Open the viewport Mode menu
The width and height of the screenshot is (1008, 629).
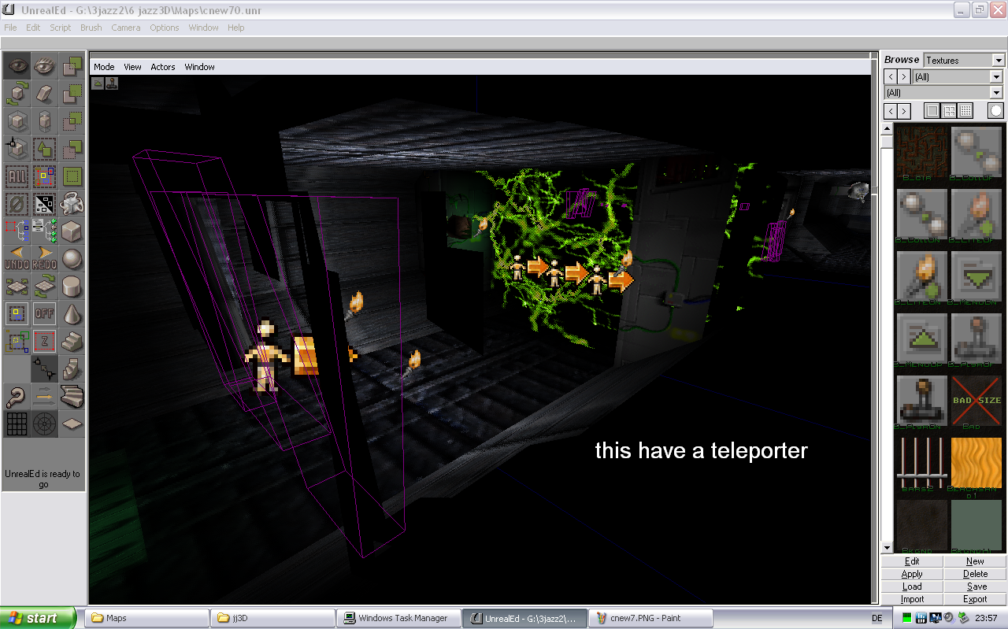click(x=104, y=67)
